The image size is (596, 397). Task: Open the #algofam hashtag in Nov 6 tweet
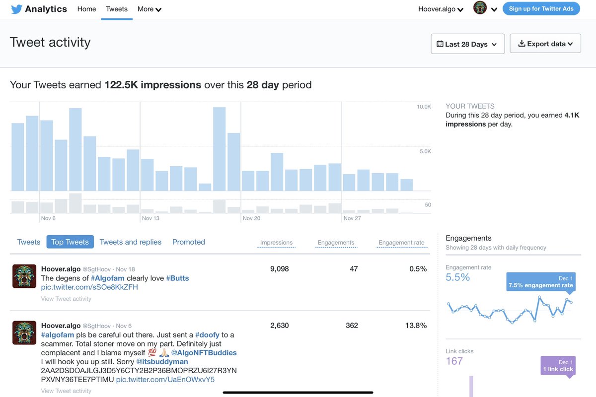pos(58,335)
